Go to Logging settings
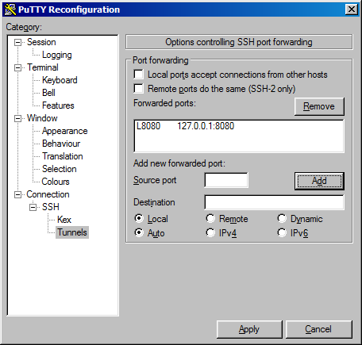 tap(57, 55)
